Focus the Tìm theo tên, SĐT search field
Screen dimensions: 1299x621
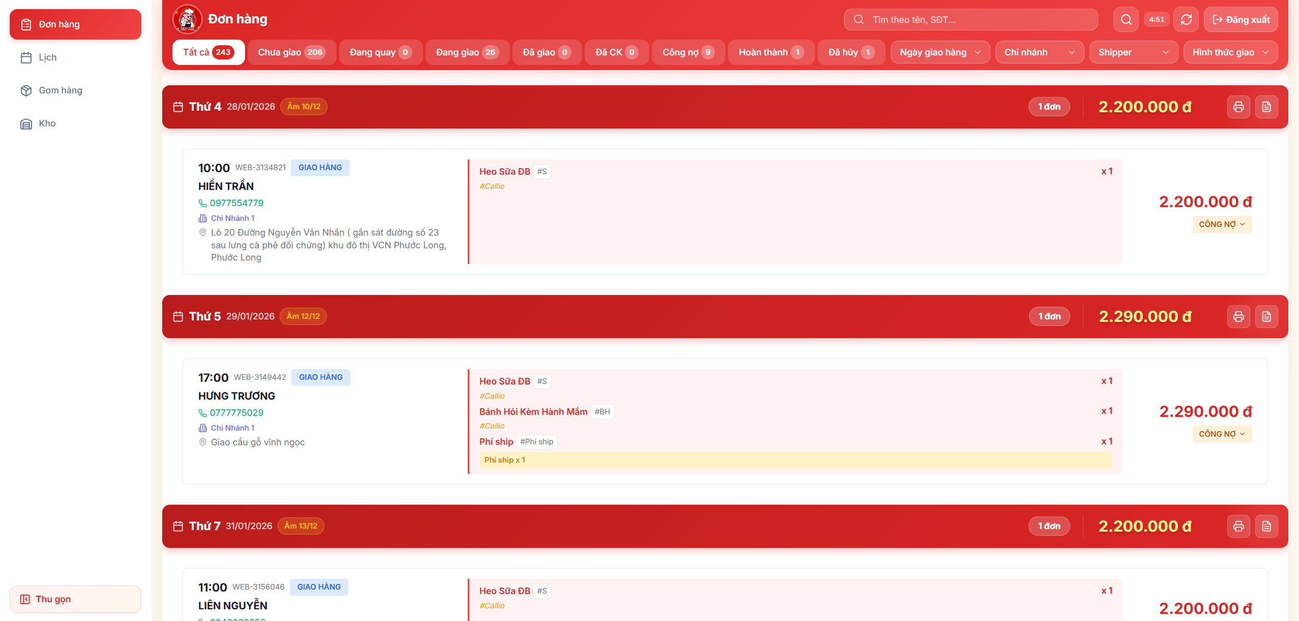point(976,20)
